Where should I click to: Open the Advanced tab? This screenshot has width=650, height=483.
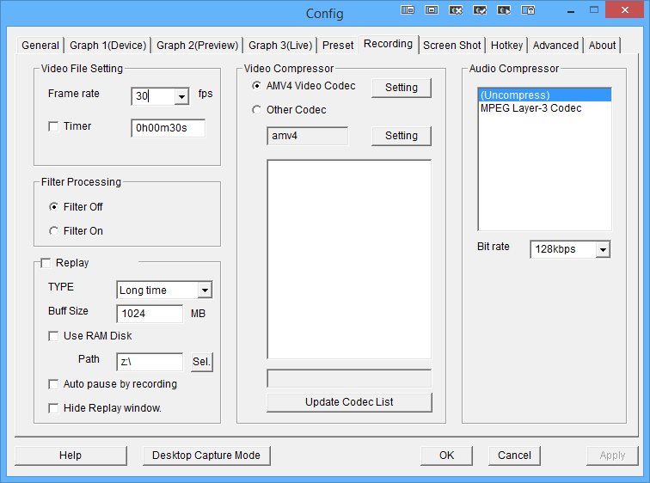[x=555, y=46]
